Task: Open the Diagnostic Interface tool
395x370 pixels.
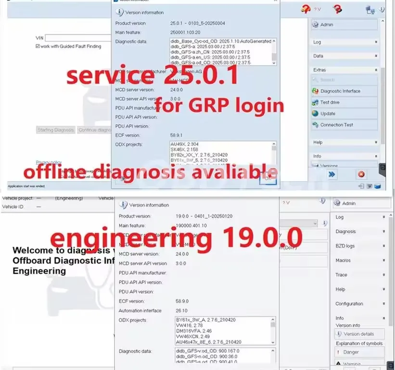Action: (x=344, y=91)
